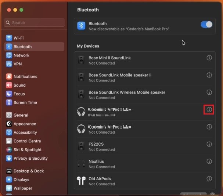Show info for Bose SoundLink Mobile speaker II
Image resolution: width=223 pixels, height=196 pixels.
[x=209, y=75]
